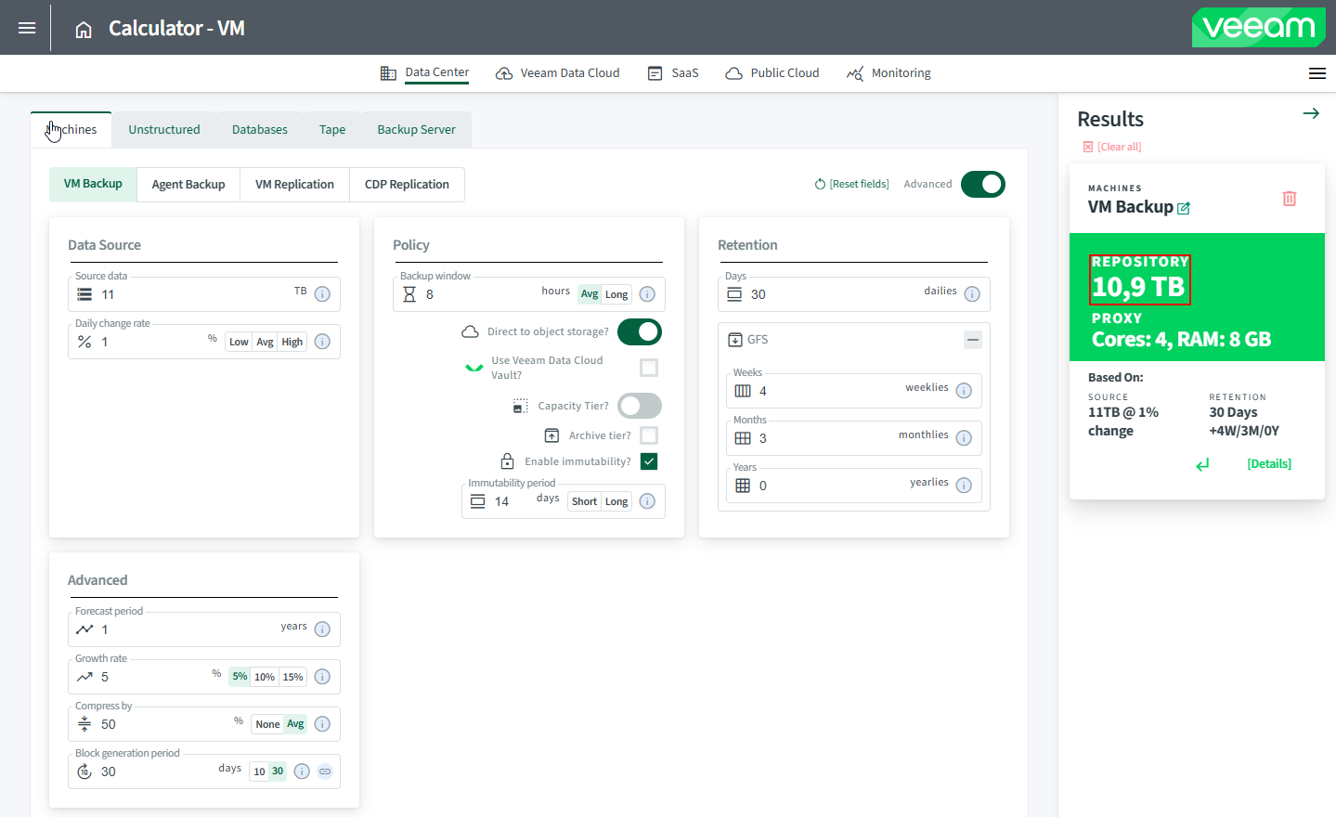This screenshot has width=1336, height=817.
Task: Collapse Results panel with arrow icon
Action: pyautogui.click(x=1311, y=113)
